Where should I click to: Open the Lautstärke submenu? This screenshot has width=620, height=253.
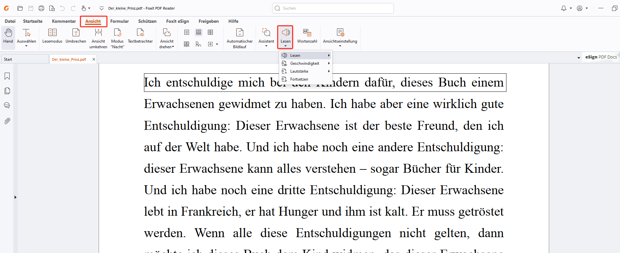(x=306, y=71)
